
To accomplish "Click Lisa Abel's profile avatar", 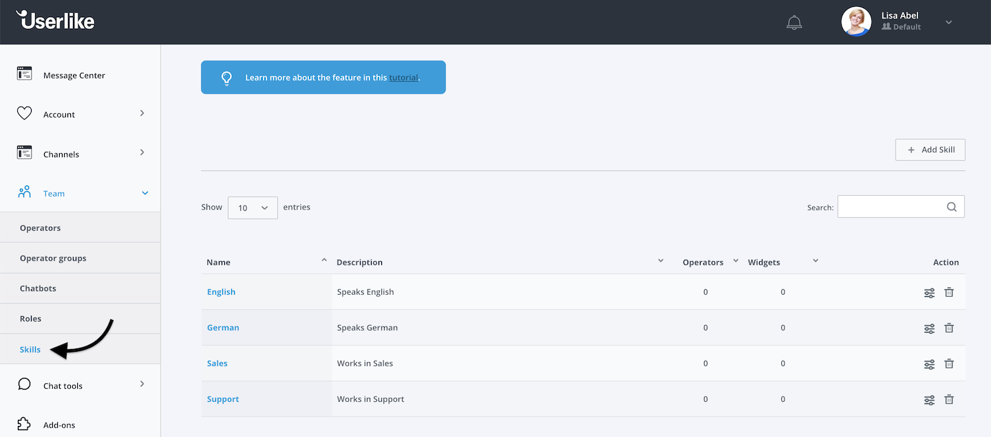I will 856,22.
